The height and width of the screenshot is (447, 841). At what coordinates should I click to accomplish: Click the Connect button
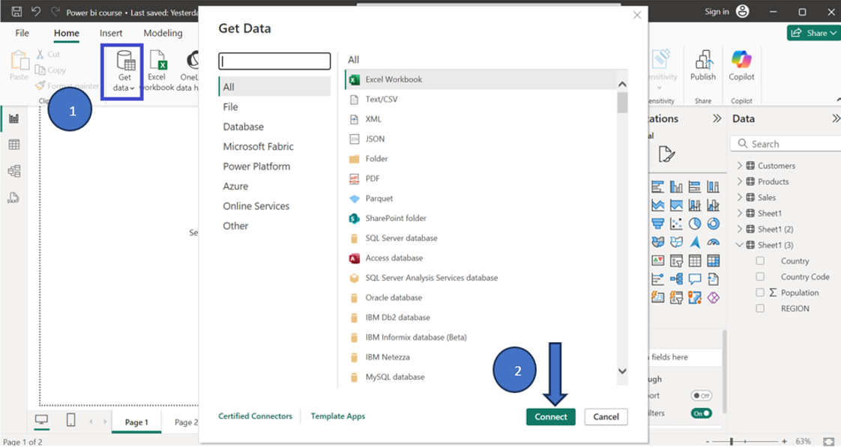[551, 416]
